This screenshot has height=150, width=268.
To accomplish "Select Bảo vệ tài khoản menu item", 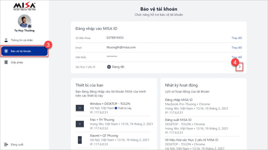I will click(x=24, y=51).
